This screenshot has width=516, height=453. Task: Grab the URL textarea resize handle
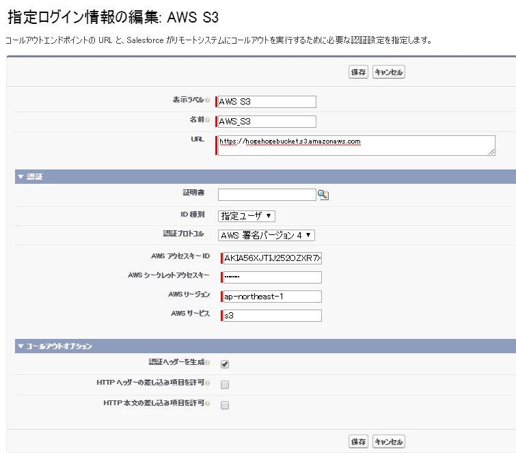click(491, 152)
